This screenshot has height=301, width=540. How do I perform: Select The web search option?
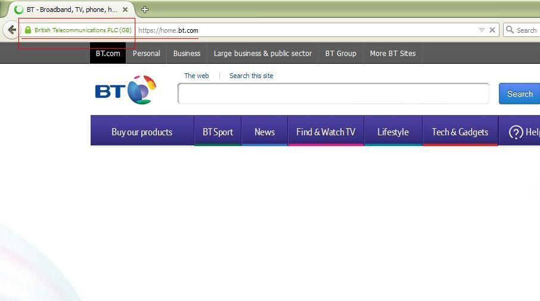click(x=196, y=76)
